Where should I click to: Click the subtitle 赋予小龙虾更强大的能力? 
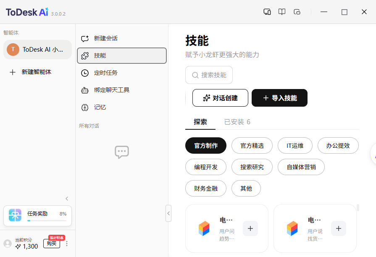click(222, 55)
